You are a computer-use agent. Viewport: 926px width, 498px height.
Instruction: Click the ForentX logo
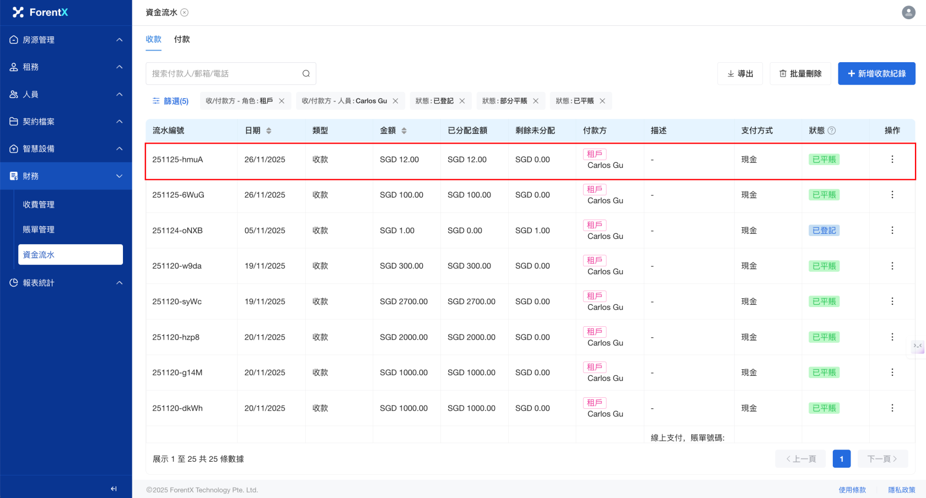(40, 12)
